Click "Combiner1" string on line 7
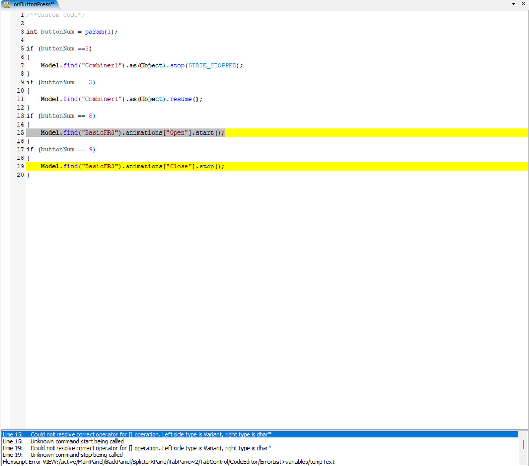This screenshot has width=529, height=466. point(102,65)
